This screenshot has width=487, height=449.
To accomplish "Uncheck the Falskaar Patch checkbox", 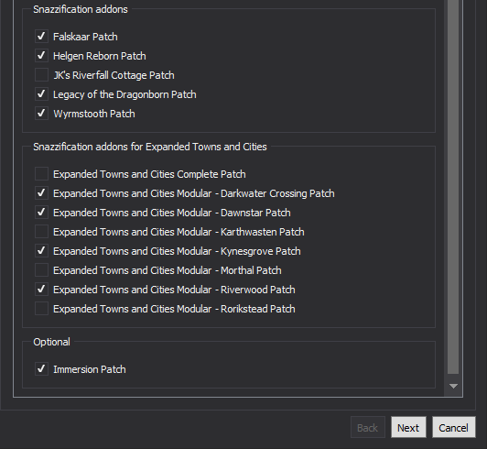I will click(x=41, y=37).
